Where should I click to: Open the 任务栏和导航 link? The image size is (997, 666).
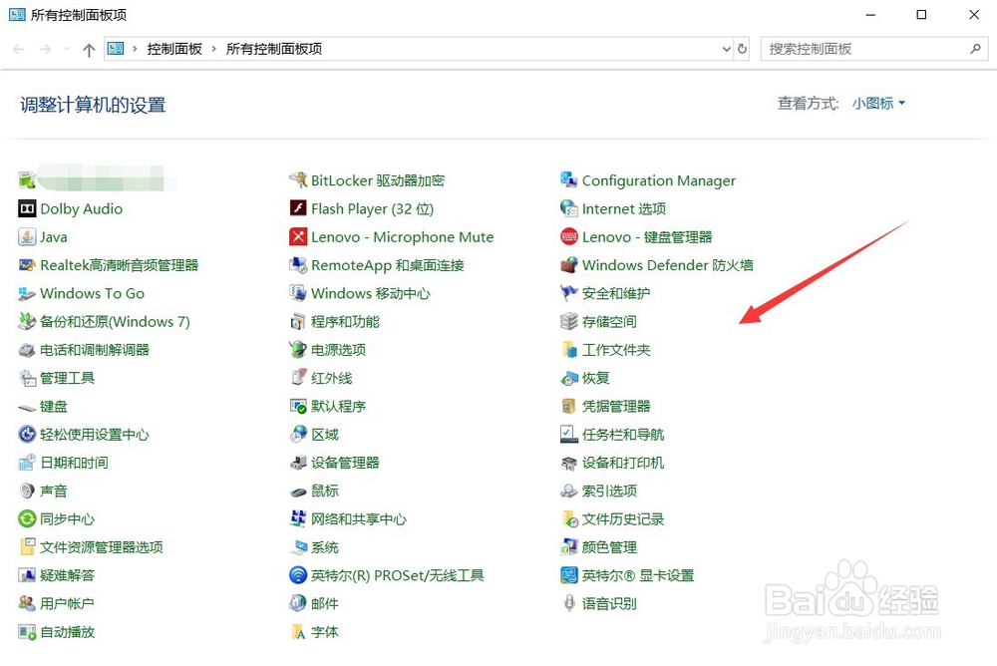click(623, 435)
